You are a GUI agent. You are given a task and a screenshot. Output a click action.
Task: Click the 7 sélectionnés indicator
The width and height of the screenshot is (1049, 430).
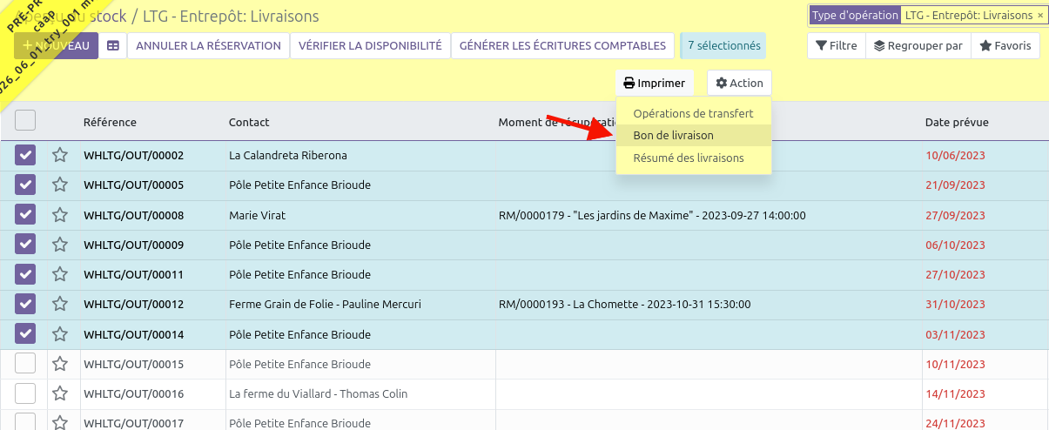click(x=723, y=46)
